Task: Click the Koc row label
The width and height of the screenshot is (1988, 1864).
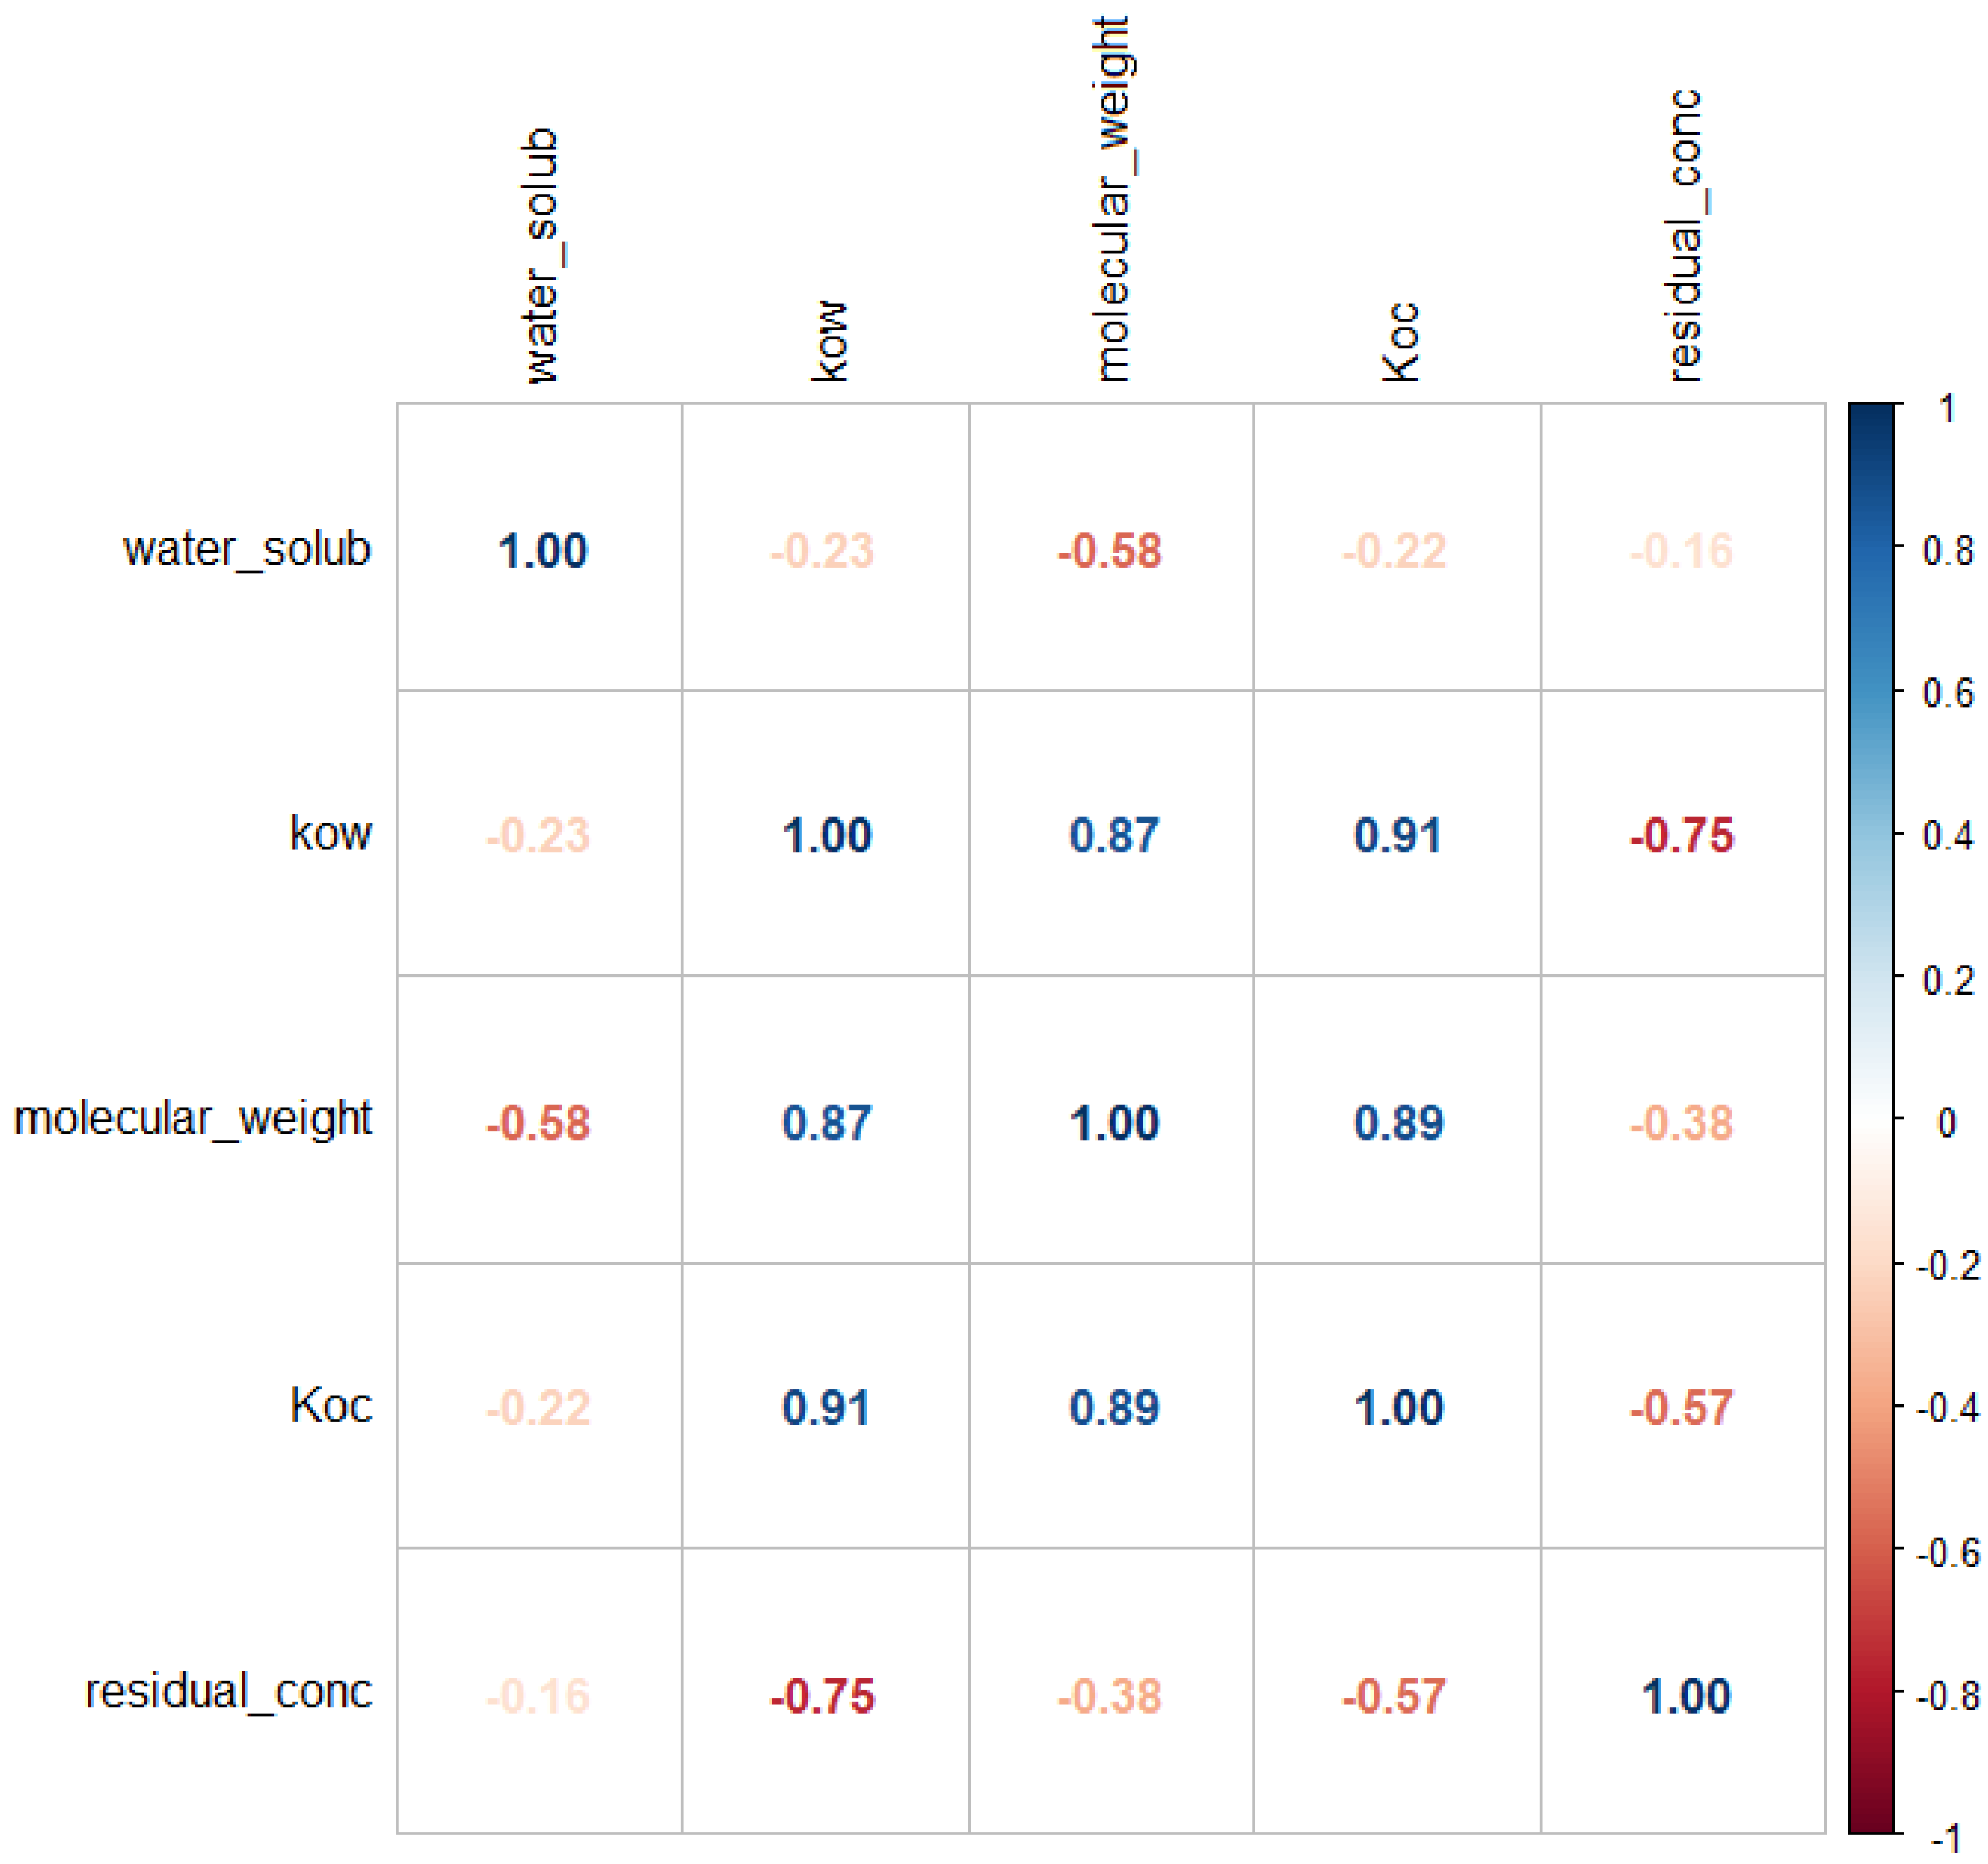Action: (x=331, y=1406)
